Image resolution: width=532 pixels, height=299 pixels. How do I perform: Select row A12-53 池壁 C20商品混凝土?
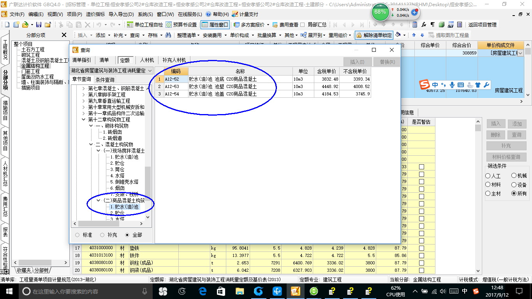tap(263, 86)
